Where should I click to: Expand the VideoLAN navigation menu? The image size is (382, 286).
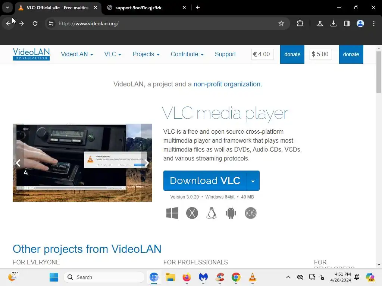pos(77,54)
